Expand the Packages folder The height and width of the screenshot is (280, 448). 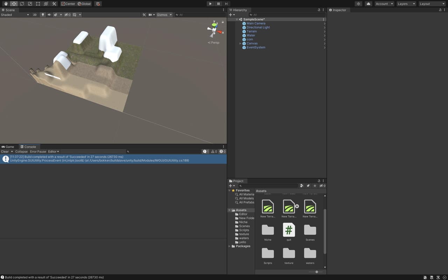(230, 246)
